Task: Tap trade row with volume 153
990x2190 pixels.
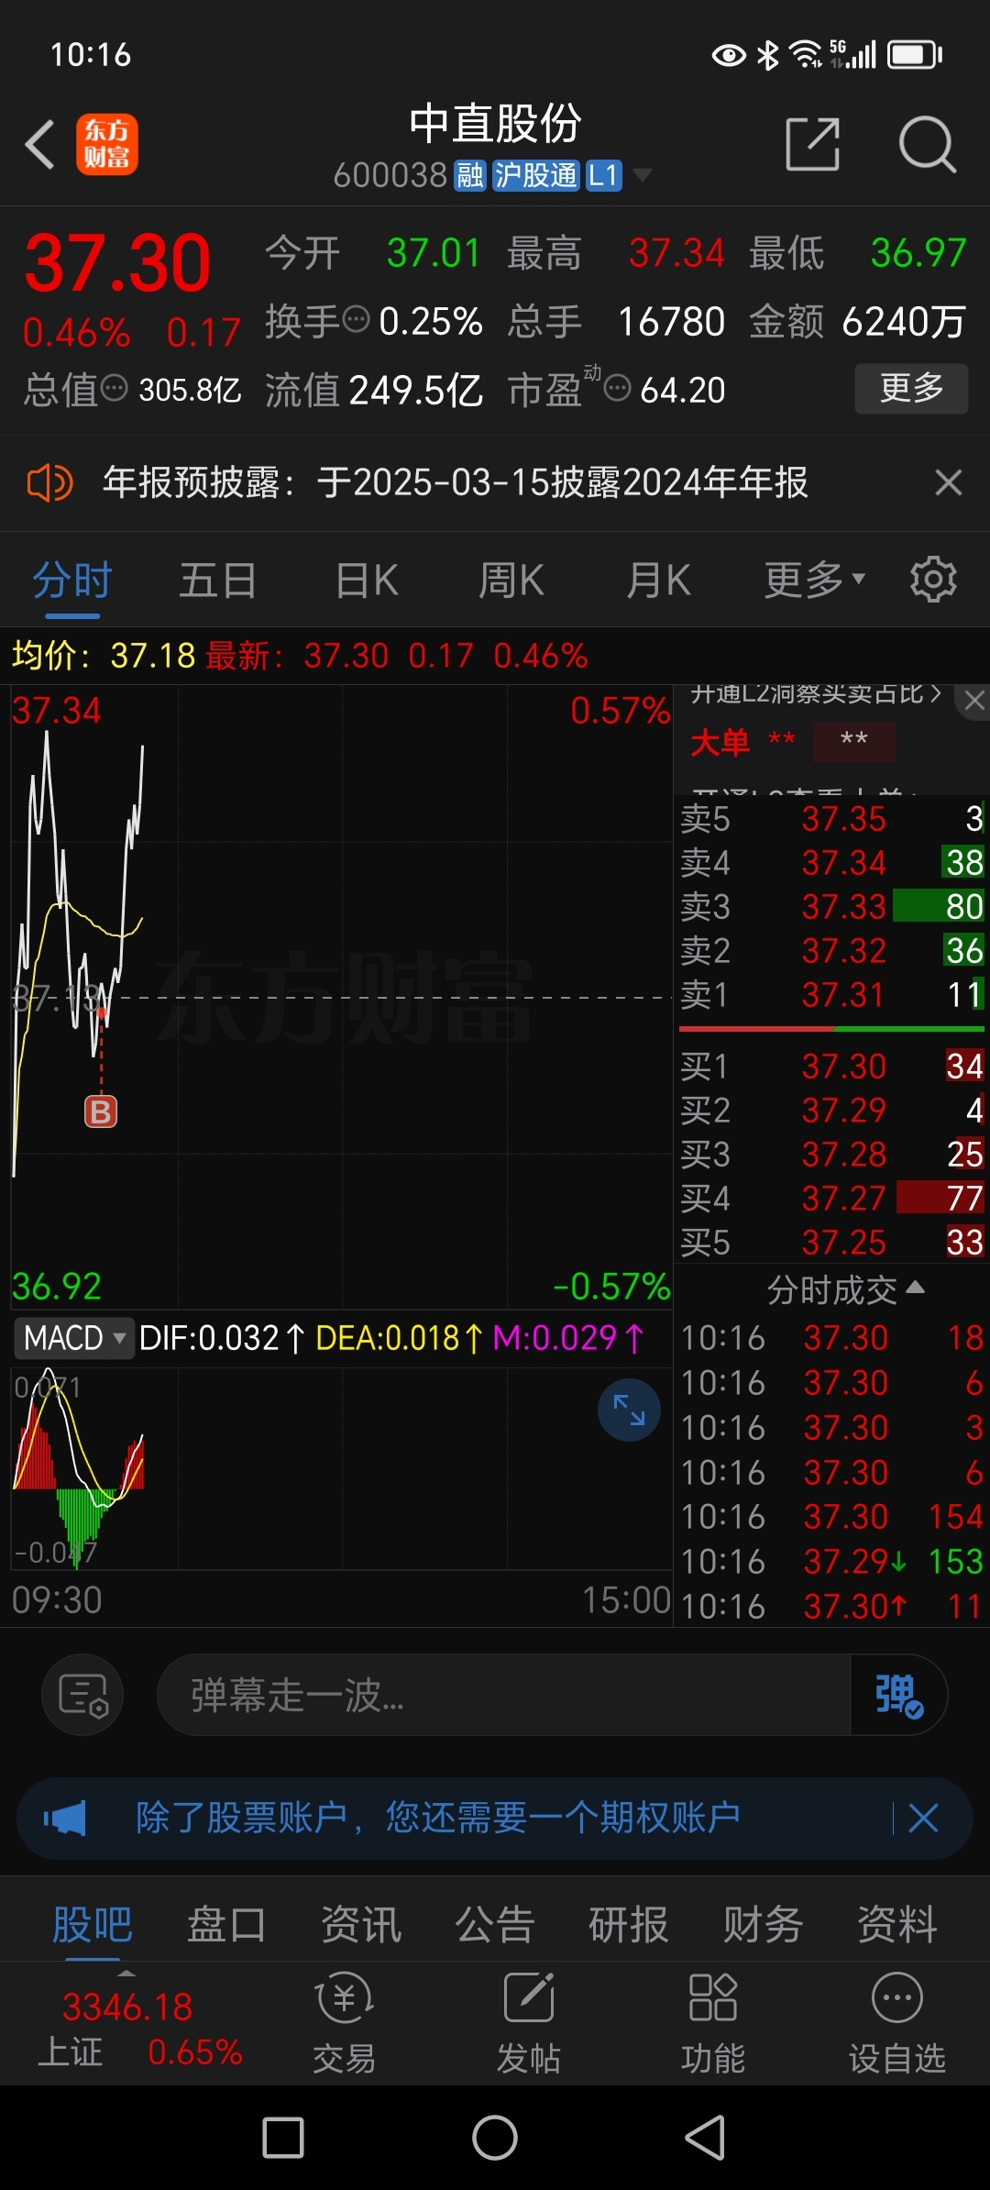Action: click(x=832, y=1561)
